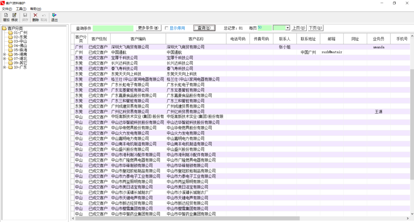This screenshot has width=414, height=222.
Task: Open the 文件 menu
Action: pos(7,9)
